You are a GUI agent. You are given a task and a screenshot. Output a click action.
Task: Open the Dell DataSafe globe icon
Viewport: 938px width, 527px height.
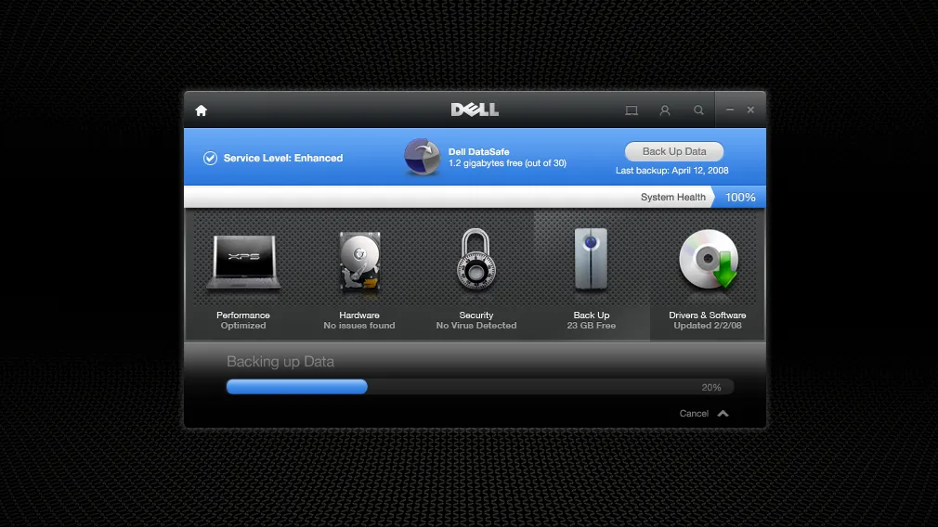423,157
